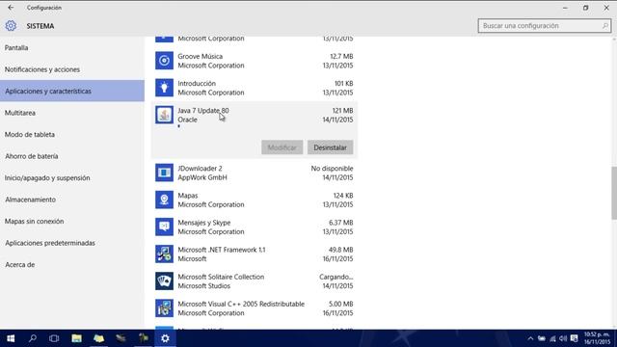Open the action center notifications icon
This screenshot has height=347, width=617.
pos(575,338)
